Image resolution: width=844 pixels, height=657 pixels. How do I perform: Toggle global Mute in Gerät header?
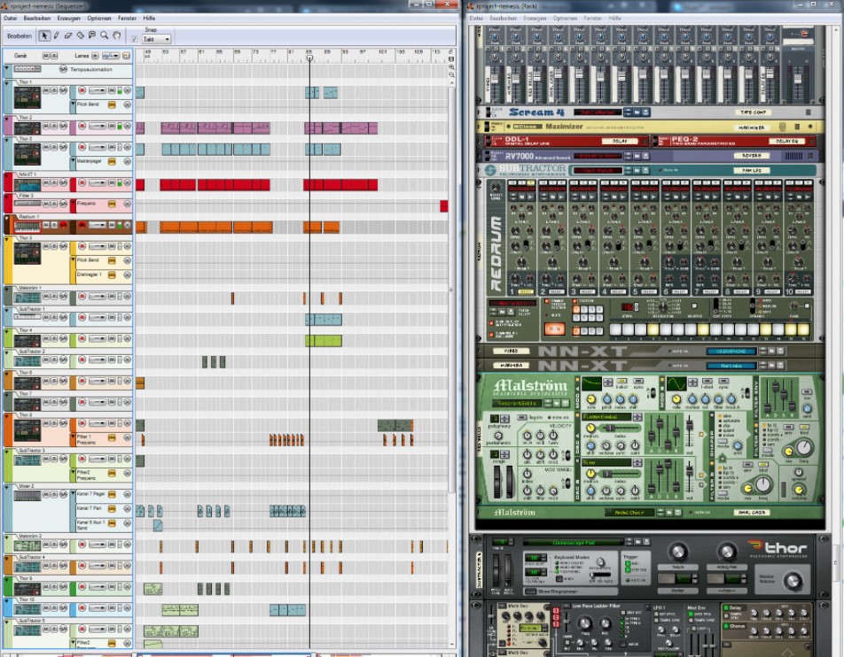point(46,56)
